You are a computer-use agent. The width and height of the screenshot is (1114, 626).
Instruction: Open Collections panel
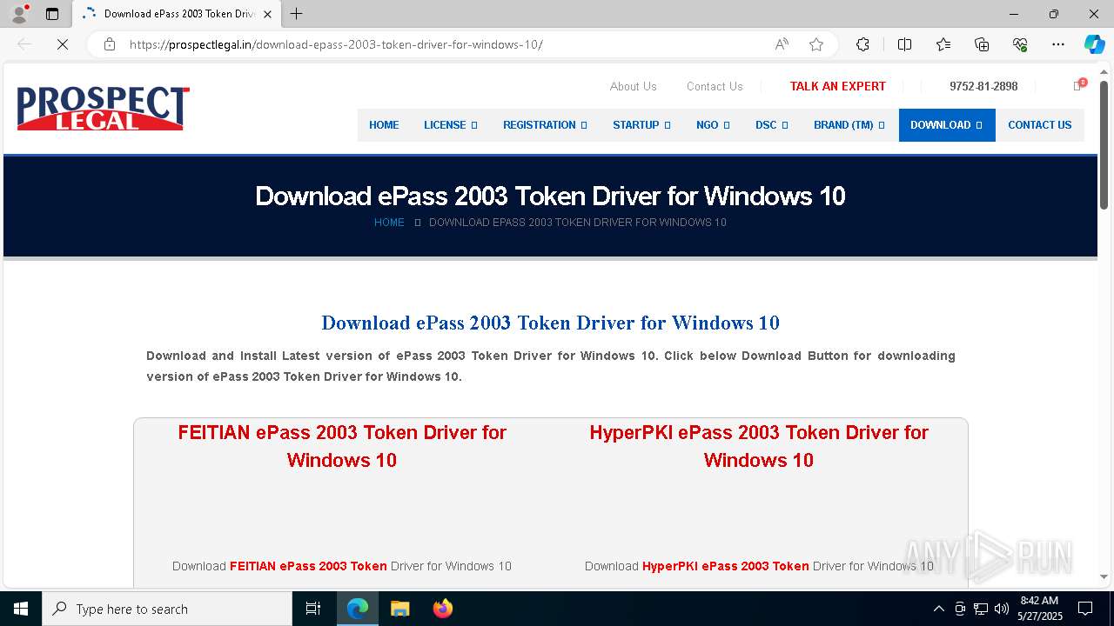[x=982, y=44]
